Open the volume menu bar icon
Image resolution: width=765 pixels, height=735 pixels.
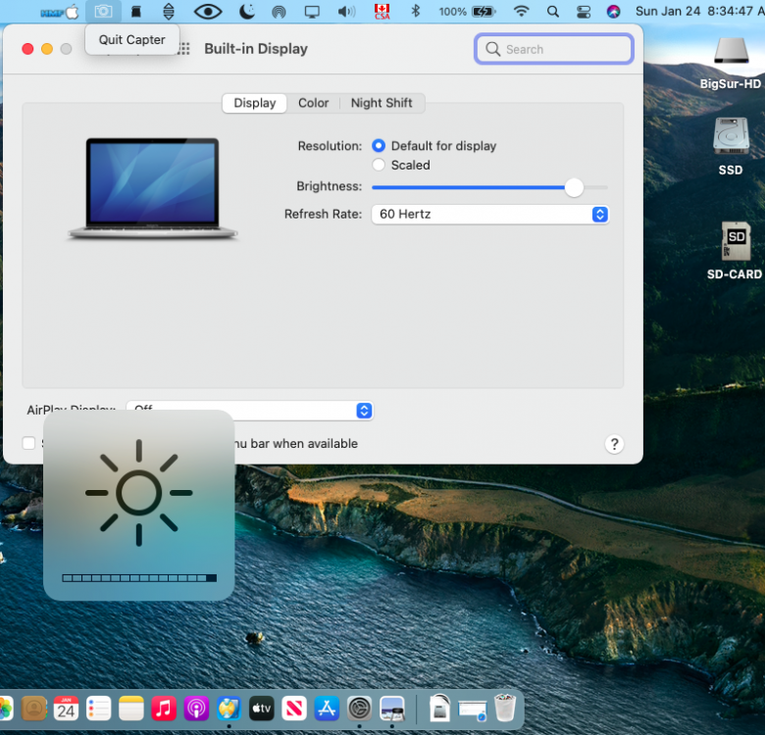point(346,12)
